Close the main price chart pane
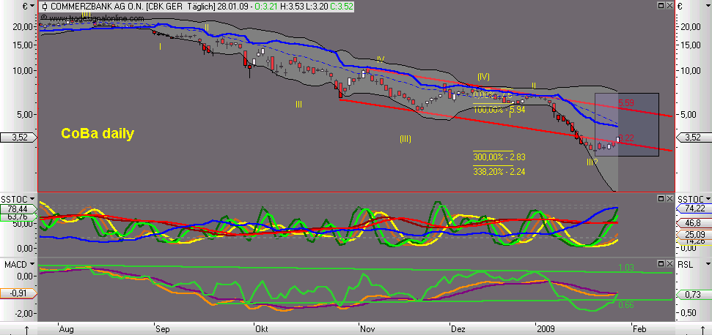This screenshot has width=712, height=335. pyautogui.click(x=669, y=5)
